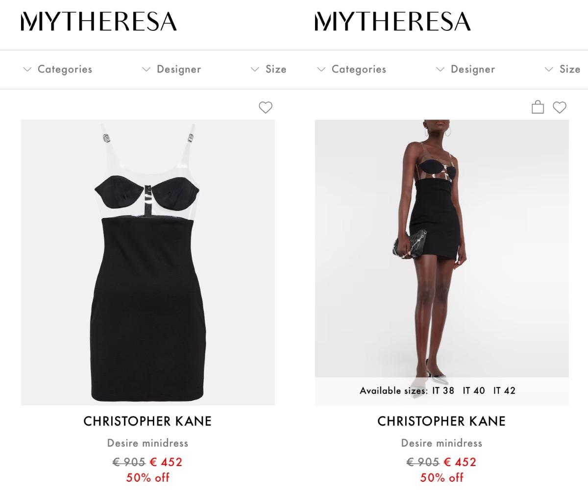Open left Size filter dropdown
The width and height of the screenshot is (588, 490).
[268, 69]
